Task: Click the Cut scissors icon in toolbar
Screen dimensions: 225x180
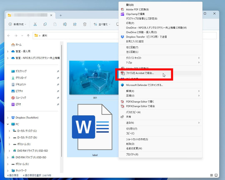Action: pos(35,24)
